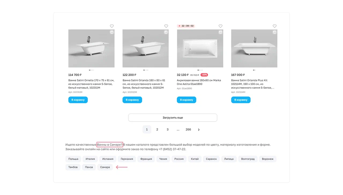Open the Salini Orlanda Plus Kit product photo

pyautogui.click(x=254, y=48)
